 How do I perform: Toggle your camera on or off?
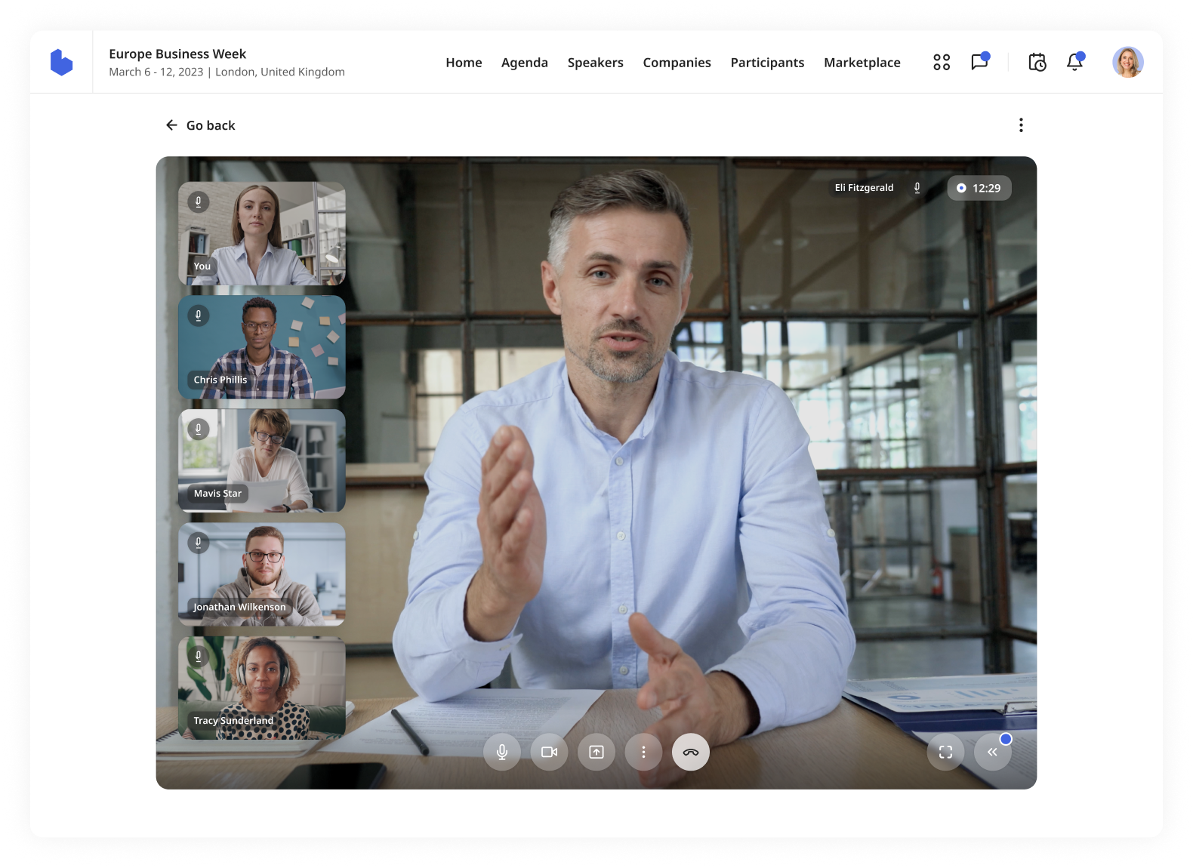click(x=549, y=752)
